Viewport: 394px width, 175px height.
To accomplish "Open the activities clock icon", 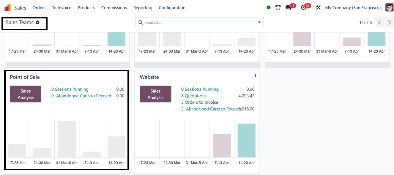I will (x=303, y=8).
